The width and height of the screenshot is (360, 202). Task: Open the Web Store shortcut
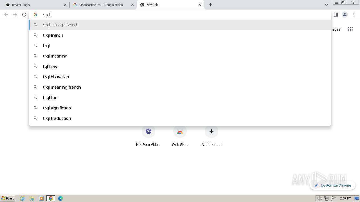[180, 136]
